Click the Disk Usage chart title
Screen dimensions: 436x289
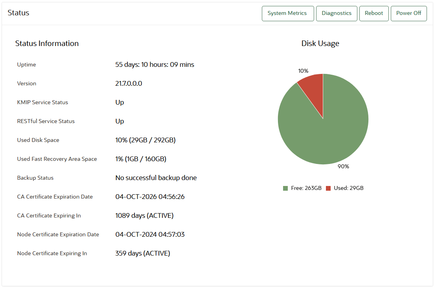[x=320, y=43]
